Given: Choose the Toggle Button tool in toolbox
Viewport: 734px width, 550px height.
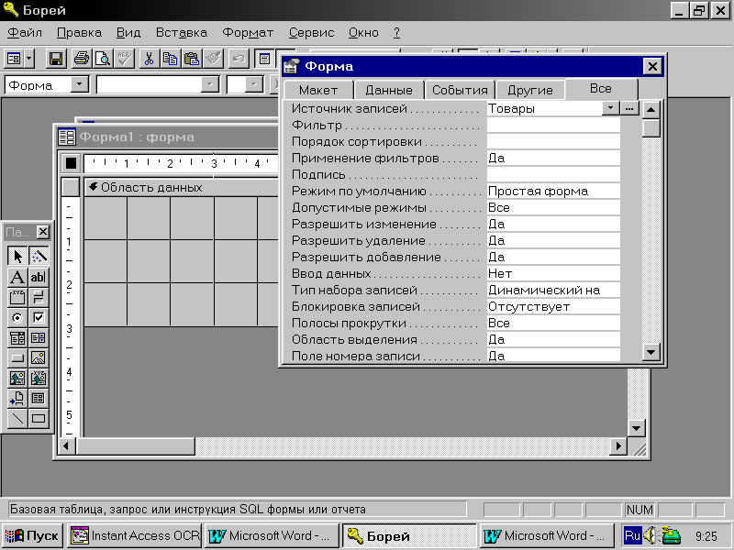Looking at the screenshot, I should pos(39,297).
